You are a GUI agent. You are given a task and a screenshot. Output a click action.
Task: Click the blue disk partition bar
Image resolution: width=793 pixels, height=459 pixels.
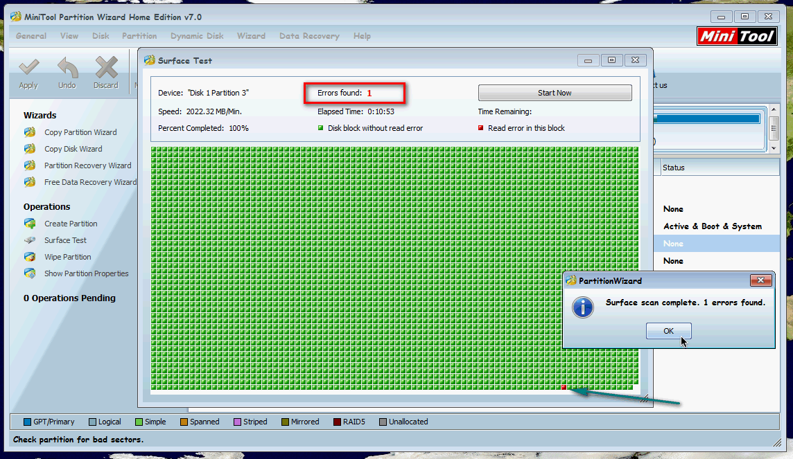(707, 118)
